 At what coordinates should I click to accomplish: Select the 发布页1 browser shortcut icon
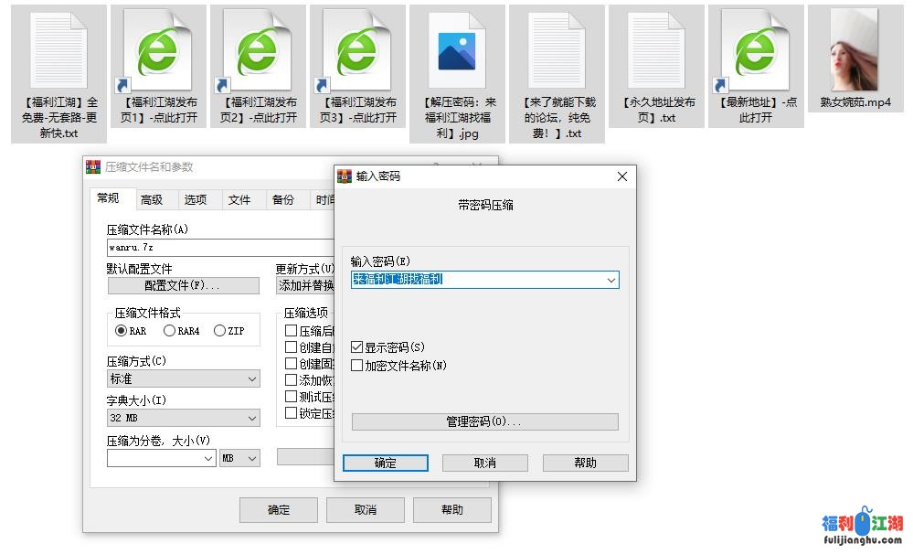[x=158, y=52]
